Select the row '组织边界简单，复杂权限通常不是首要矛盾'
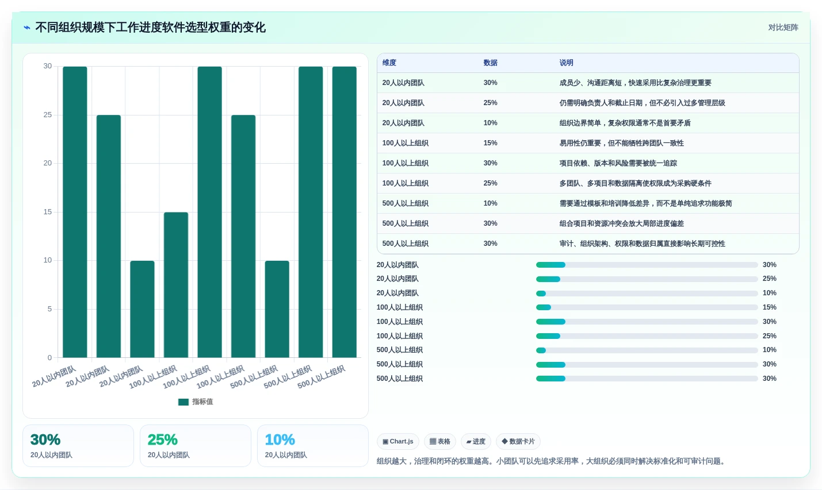Image resolution: width=822 pixels, height=490 pixels. click(x=588, y=123)
